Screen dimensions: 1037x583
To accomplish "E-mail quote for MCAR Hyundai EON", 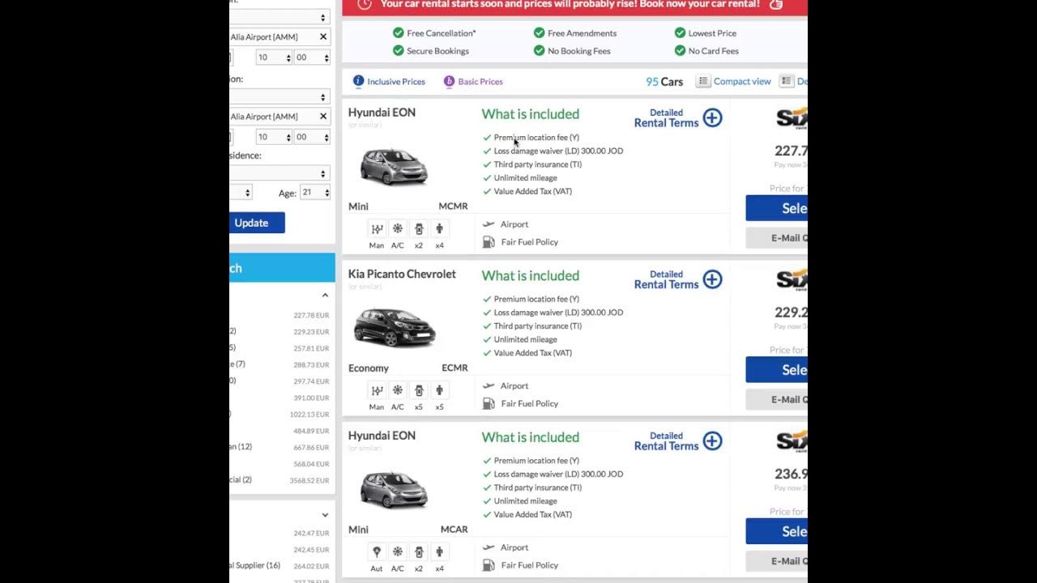I will [x=777, y=560].
